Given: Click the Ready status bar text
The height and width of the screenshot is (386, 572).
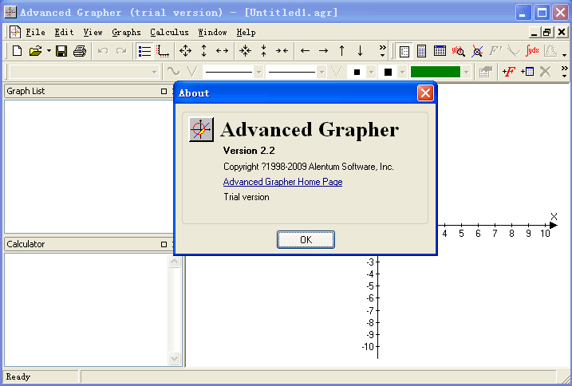Looking at the screenshot, I should (x=18, y=376).
